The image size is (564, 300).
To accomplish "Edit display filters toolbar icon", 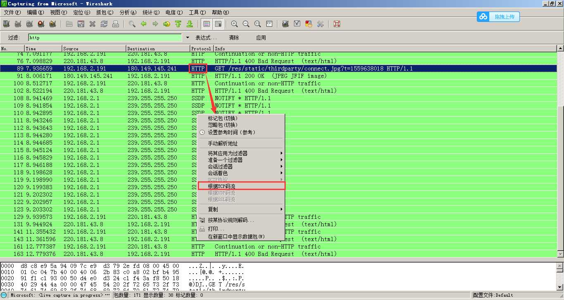I will (297, 24).
